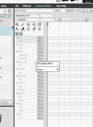
Task: Toggle the Auto button in left panel
Action: [x=3, y=16]
